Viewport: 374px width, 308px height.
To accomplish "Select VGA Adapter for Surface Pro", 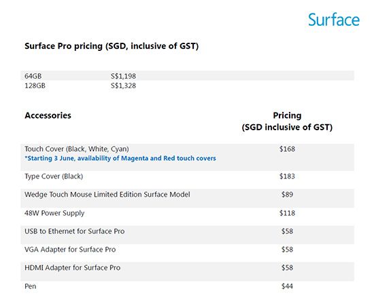I will click(x=70, y=250).
